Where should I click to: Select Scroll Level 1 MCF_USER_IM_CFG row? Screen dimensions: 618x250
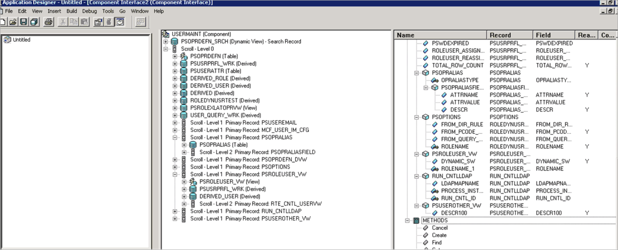tap(249, 130)
